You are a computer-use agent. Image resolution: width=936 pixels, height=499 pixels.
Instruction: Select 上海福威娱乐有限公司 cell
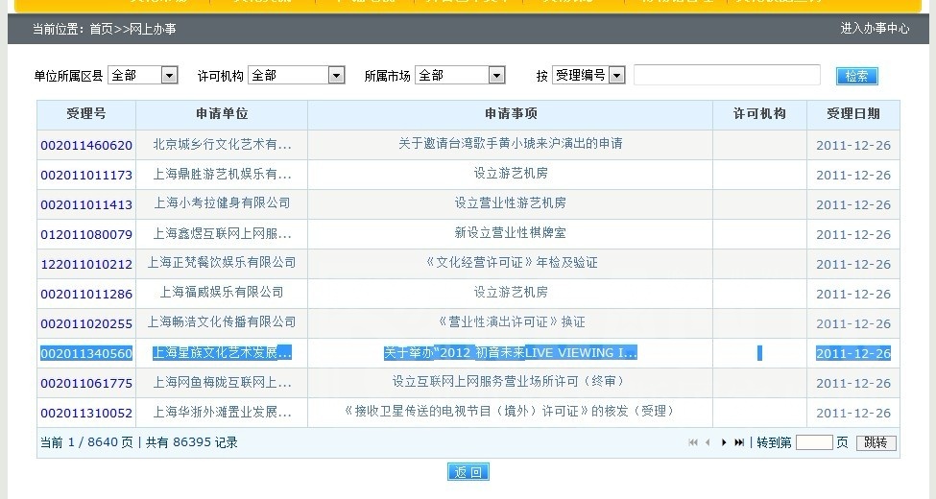click(x=222, y=293)
